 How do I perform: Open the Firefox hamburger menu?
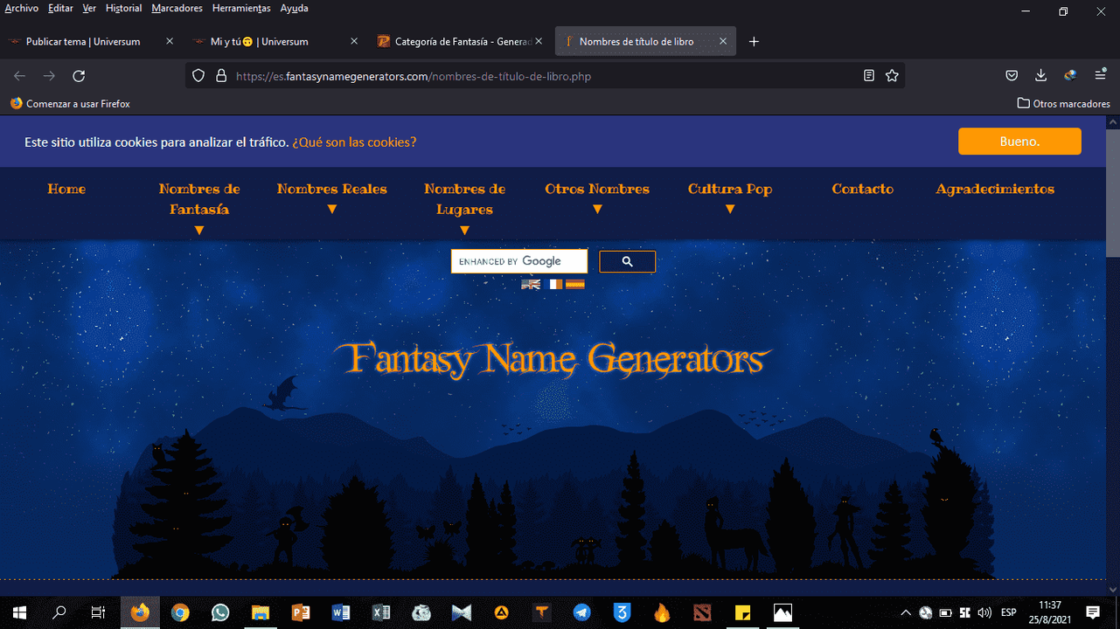click(1101, 76)
